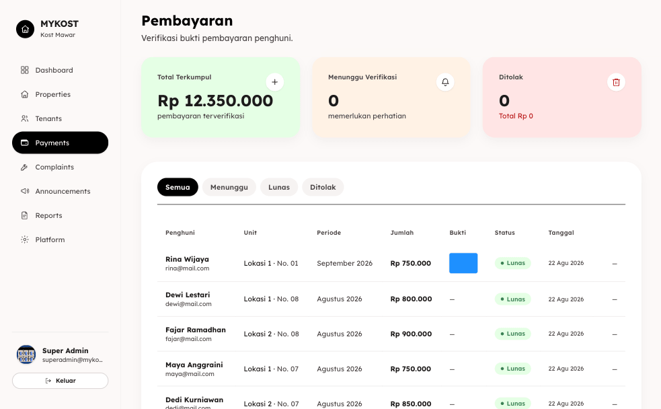Image resolution: width=661 pixels, height=409 pixels.
Task: Click the Tenants people icon in sidebar
Action: [25, 118]
